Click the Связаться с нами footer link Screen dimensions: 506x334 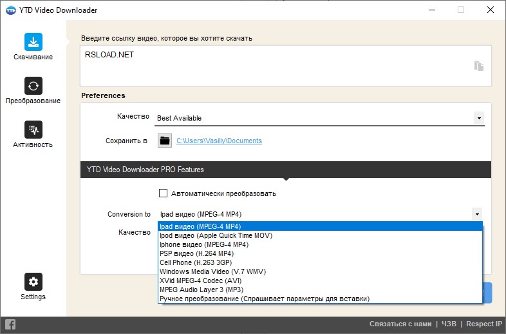click(x=400, y=324)
